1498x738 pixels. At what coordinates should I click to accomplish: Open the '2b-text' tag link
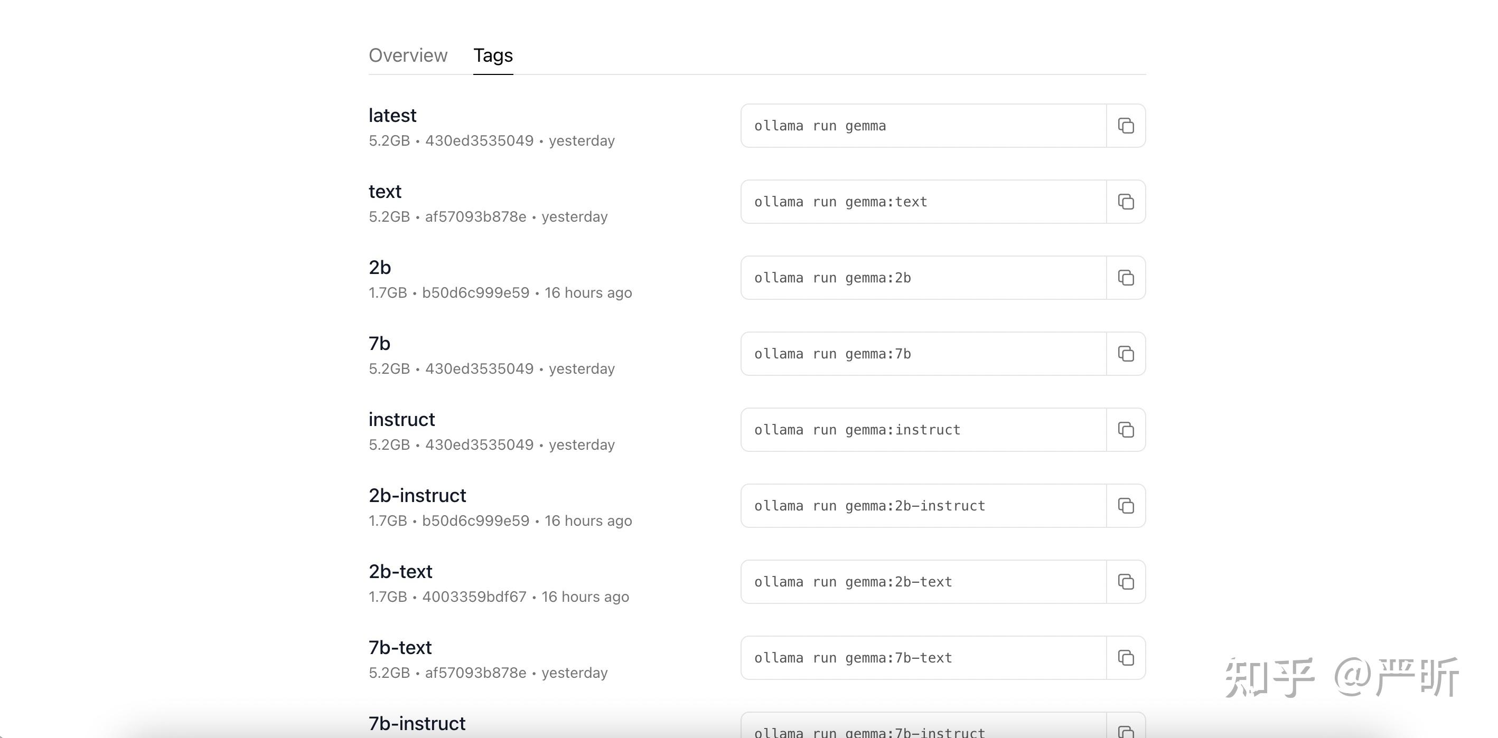click(x=400, y=572)
